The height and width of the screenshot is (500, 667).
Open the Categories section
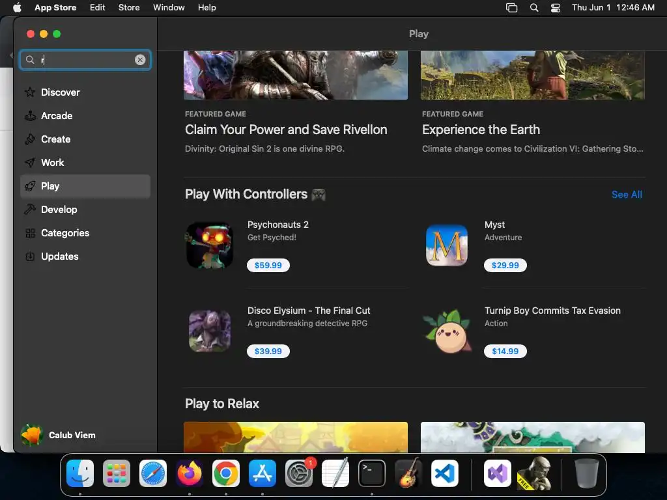pyautogui.click(x=85, y=233)
